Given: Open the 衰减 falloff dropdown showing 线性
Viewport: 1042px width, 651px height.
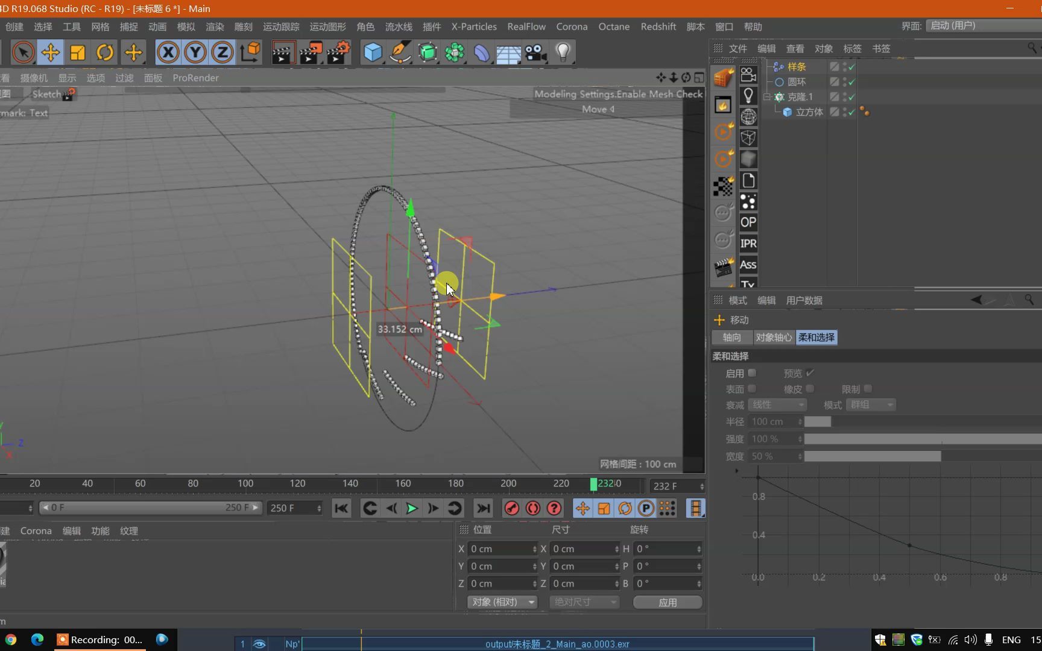Looking at the screenshot, I should pyautogui.click(x=777, y=404).
